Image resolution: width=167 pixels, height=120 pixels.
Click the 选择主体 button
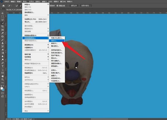point(73,6)
